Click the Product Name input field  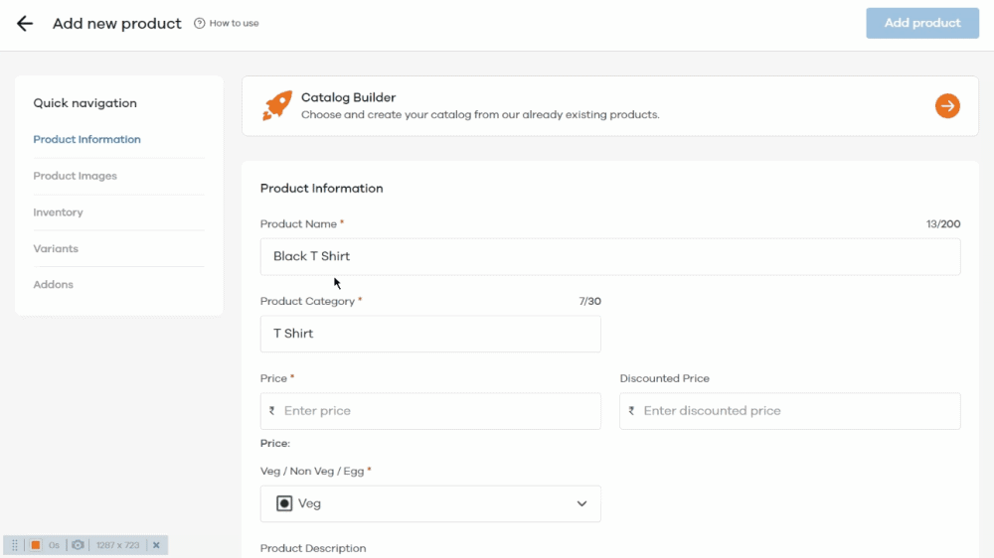click(x=610, y=256)
